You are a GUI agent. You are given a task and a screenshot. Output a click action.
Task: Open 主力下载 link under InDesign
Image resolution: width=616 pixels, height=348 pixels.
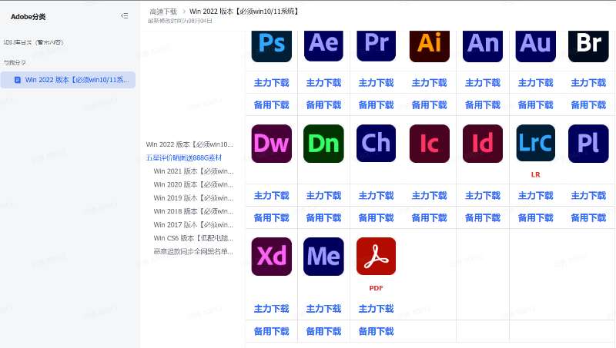coord(483,196)
